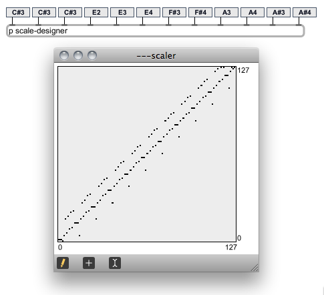The width and height of the screenshot is (324, 295).
Task: Select the p scale-designer object
Action: 155,31
